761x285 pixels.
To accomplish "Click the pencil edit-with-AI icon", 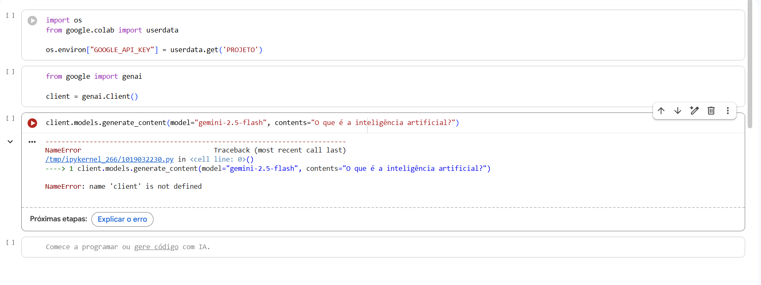I will point(694,110).
